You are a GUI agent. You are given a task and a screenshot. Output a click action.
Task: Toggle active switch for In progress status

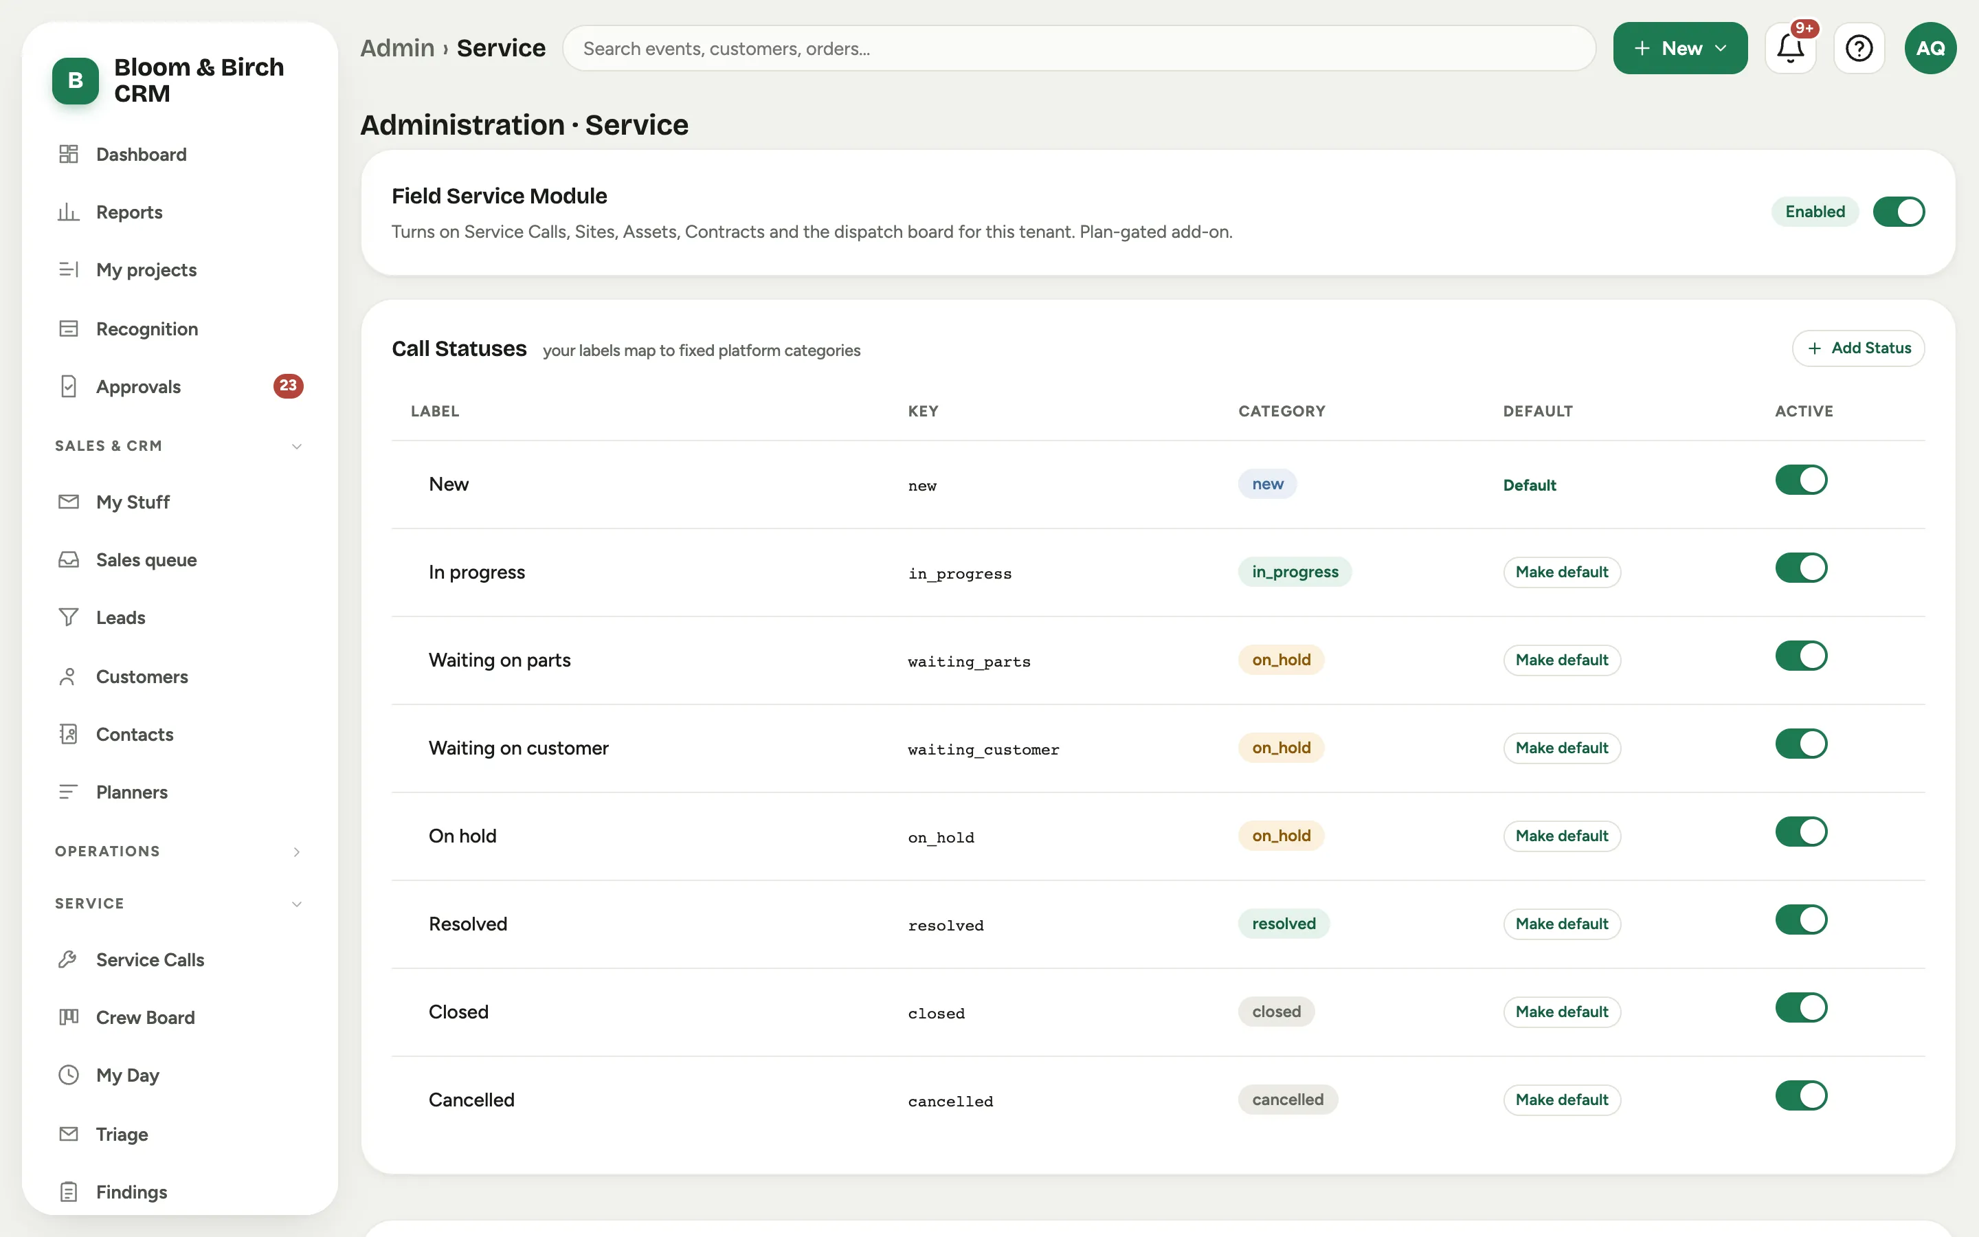(x=1801, y=568)
